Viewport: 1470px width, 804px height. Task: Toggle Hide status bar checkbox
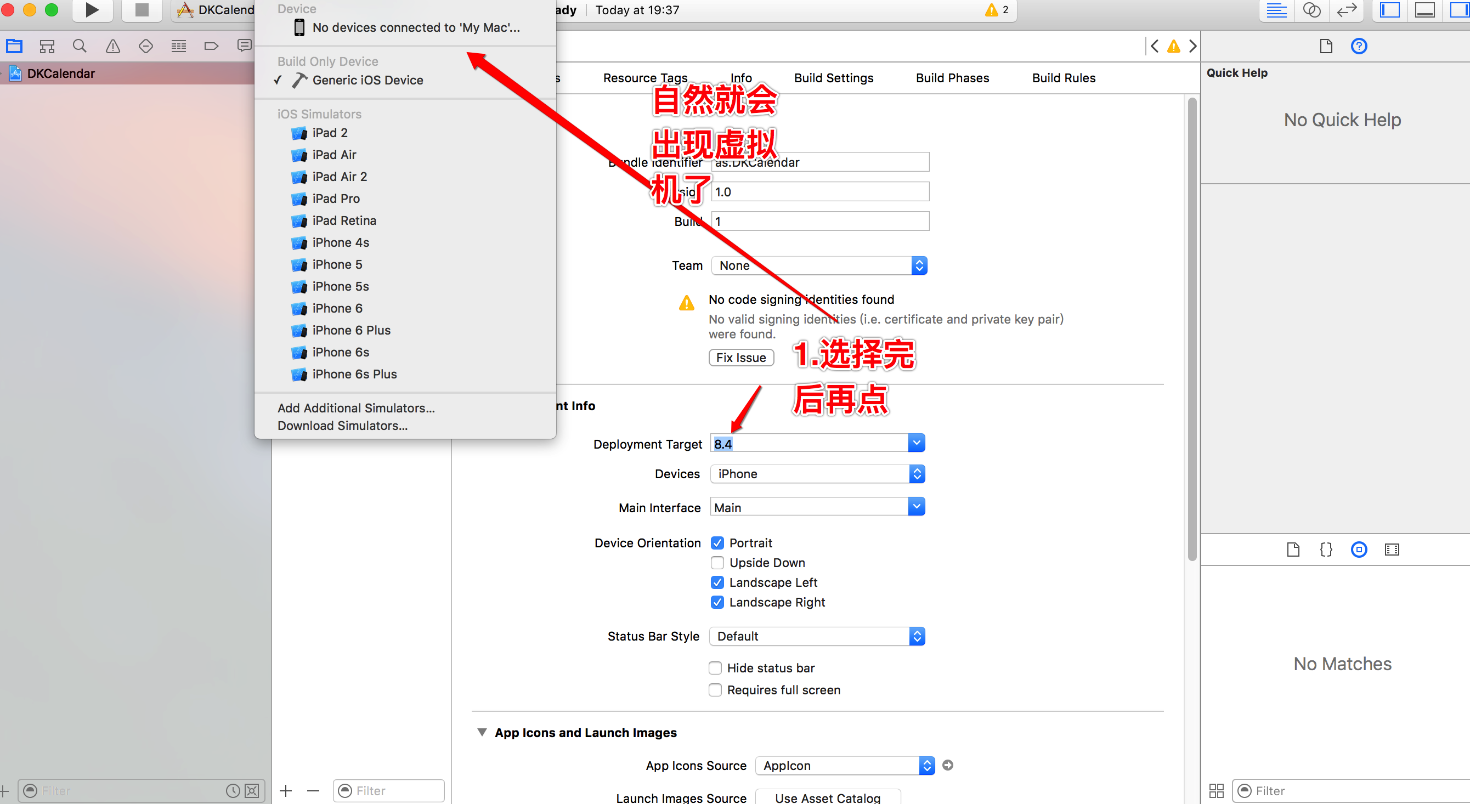[716, 667]
